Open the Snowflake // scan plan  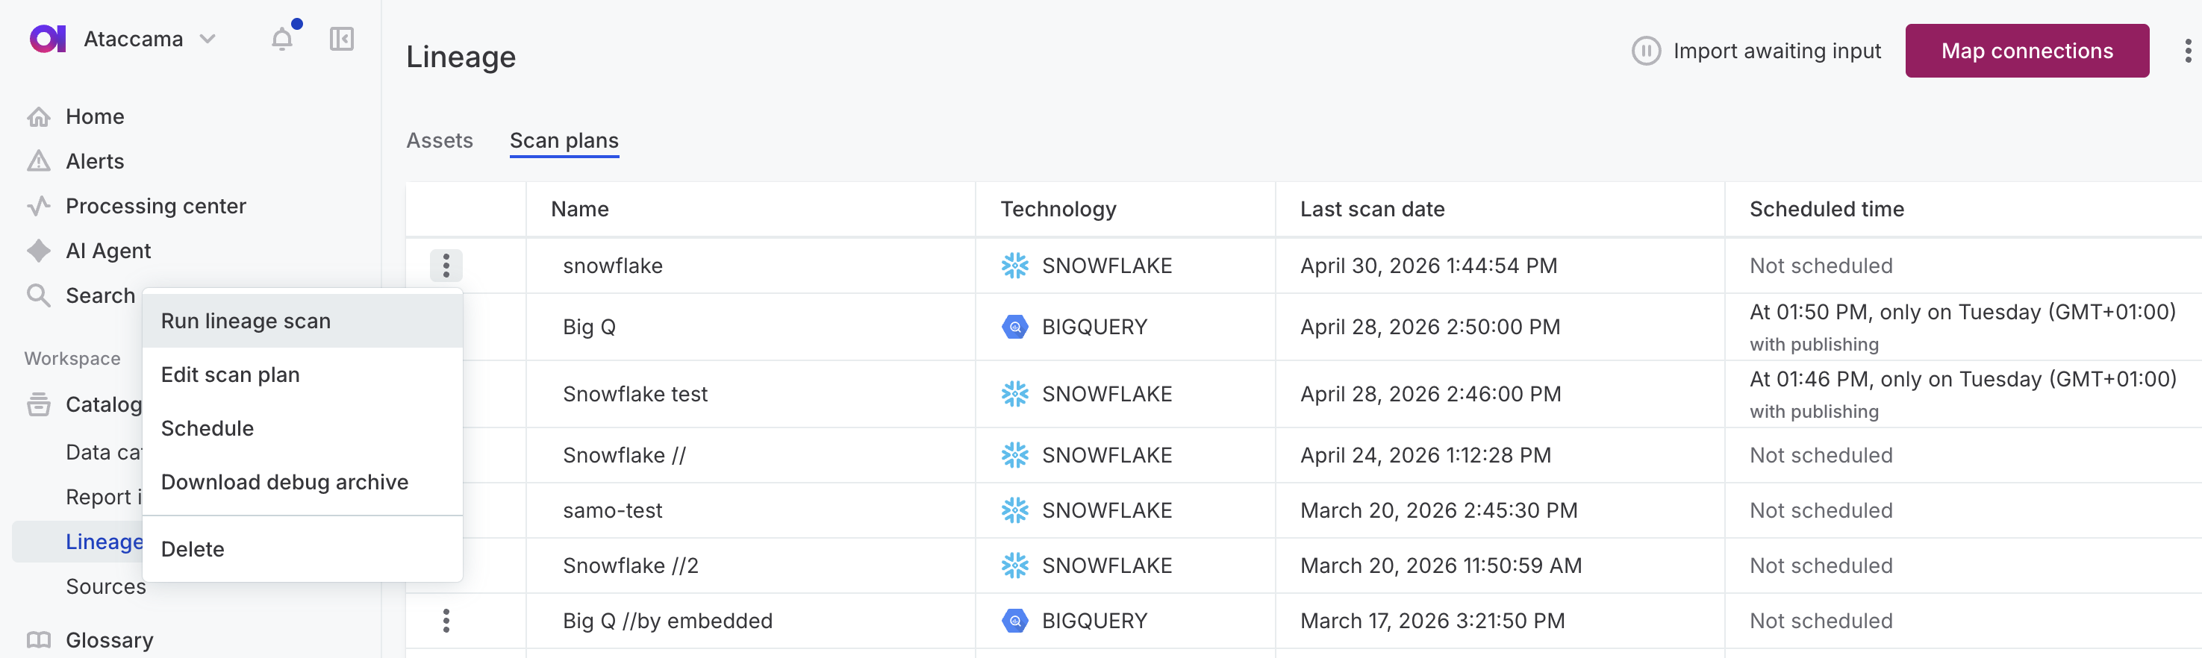tap(624, 454)
